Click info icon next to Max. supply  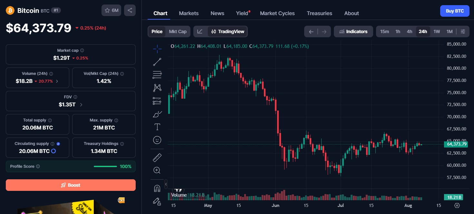(x=116, y=120)
